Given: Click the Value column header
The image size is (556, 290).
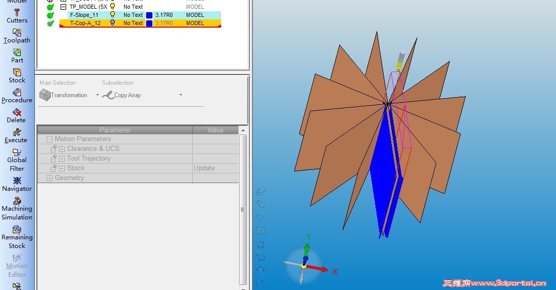Looking at the screenshot, I should pos(215,130).
